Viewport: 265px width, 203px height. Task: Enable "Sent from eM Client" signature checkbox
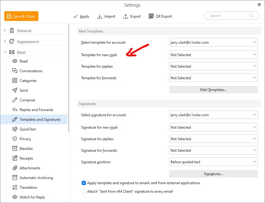84,191
